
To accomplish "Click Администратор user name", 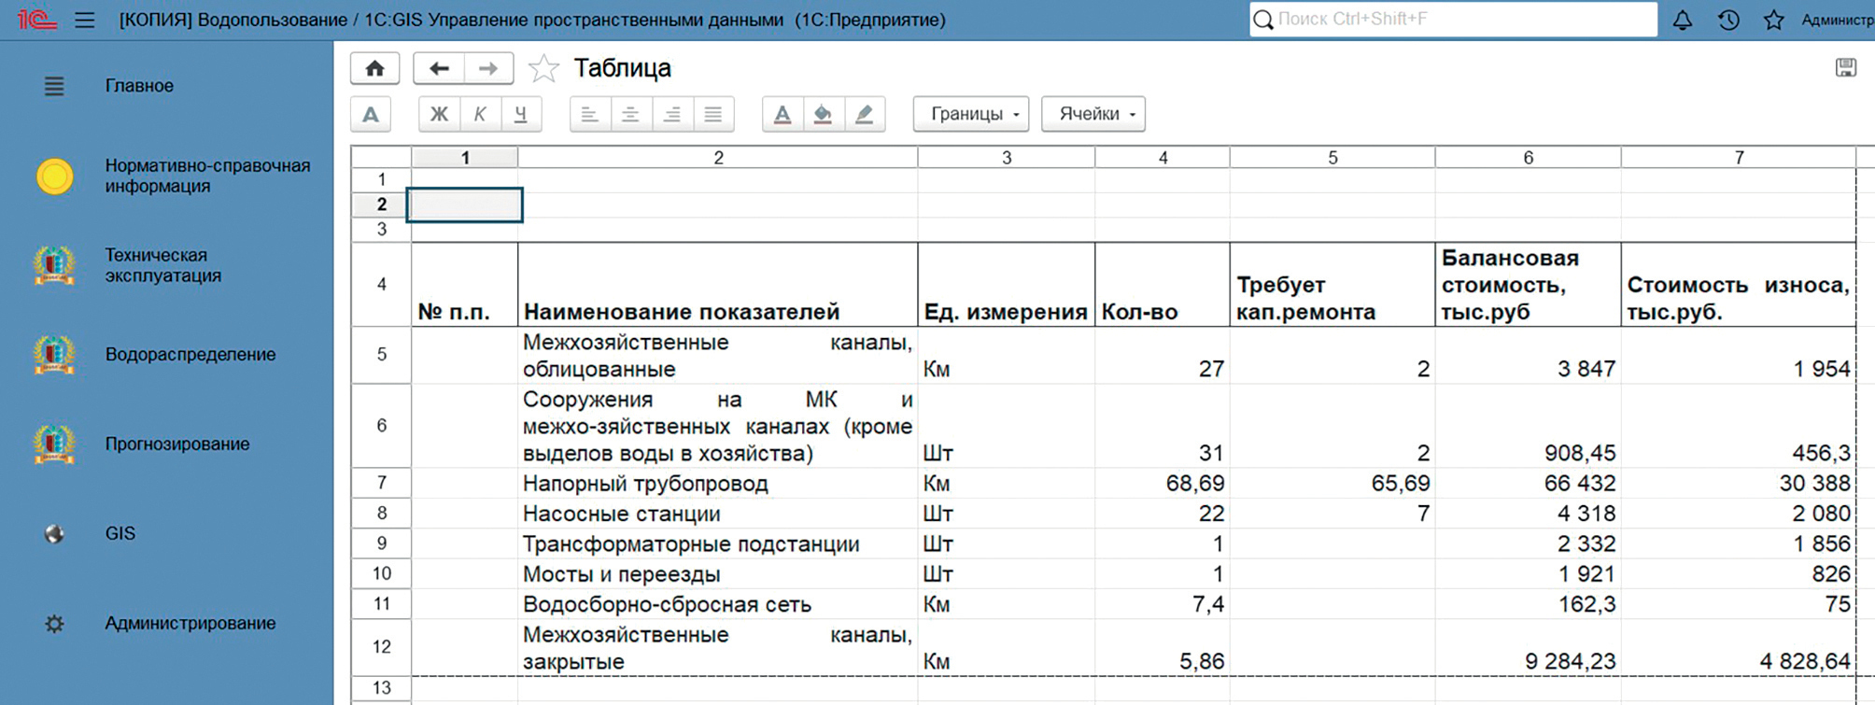I will click(1837, 20).
